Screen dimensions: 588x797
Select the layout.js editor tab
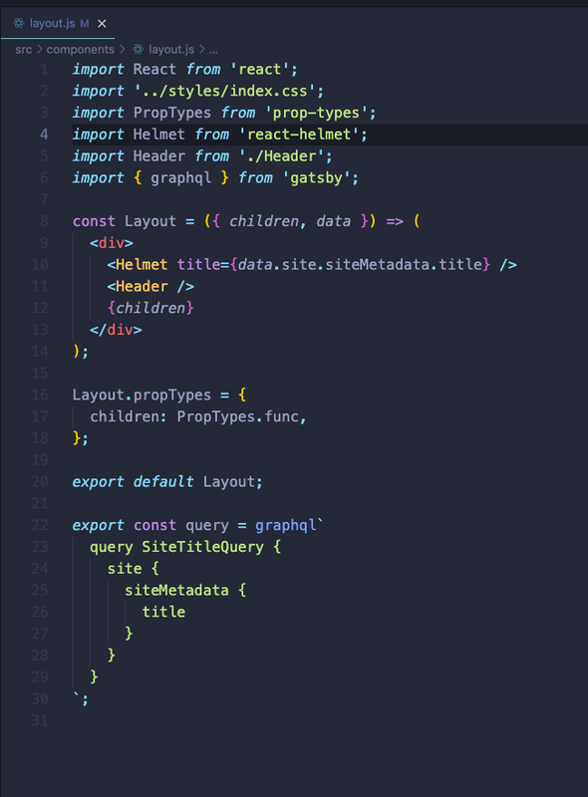coord(58,23)
